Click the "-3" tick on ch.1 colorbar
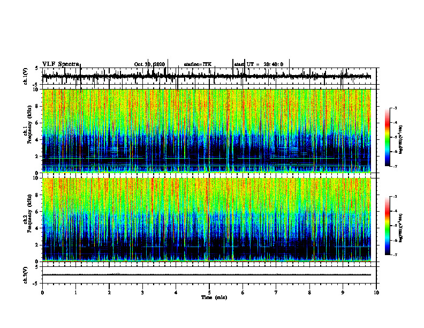The image size is (424, 328). point(395,108)
